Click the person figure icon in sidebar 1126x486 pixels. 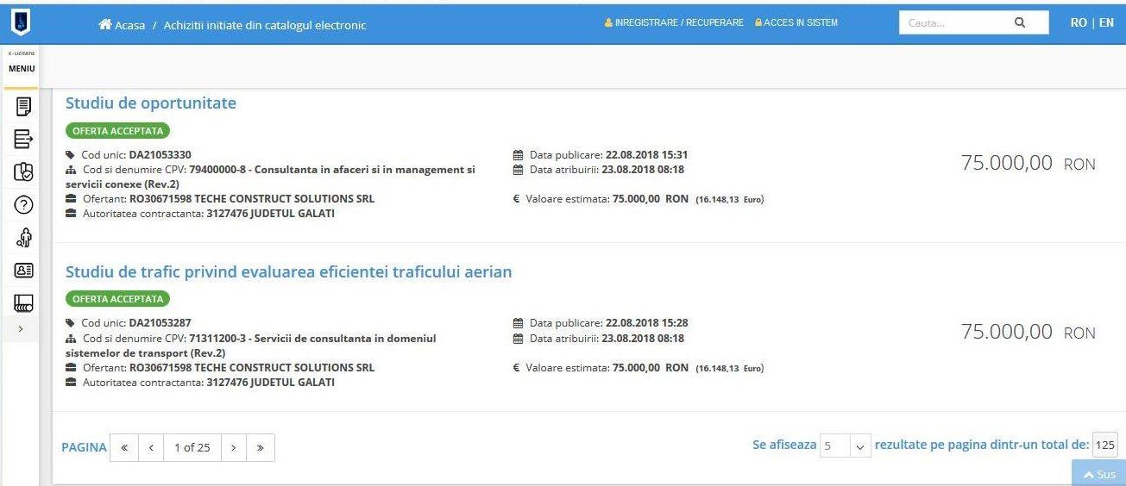pos(23,237)
